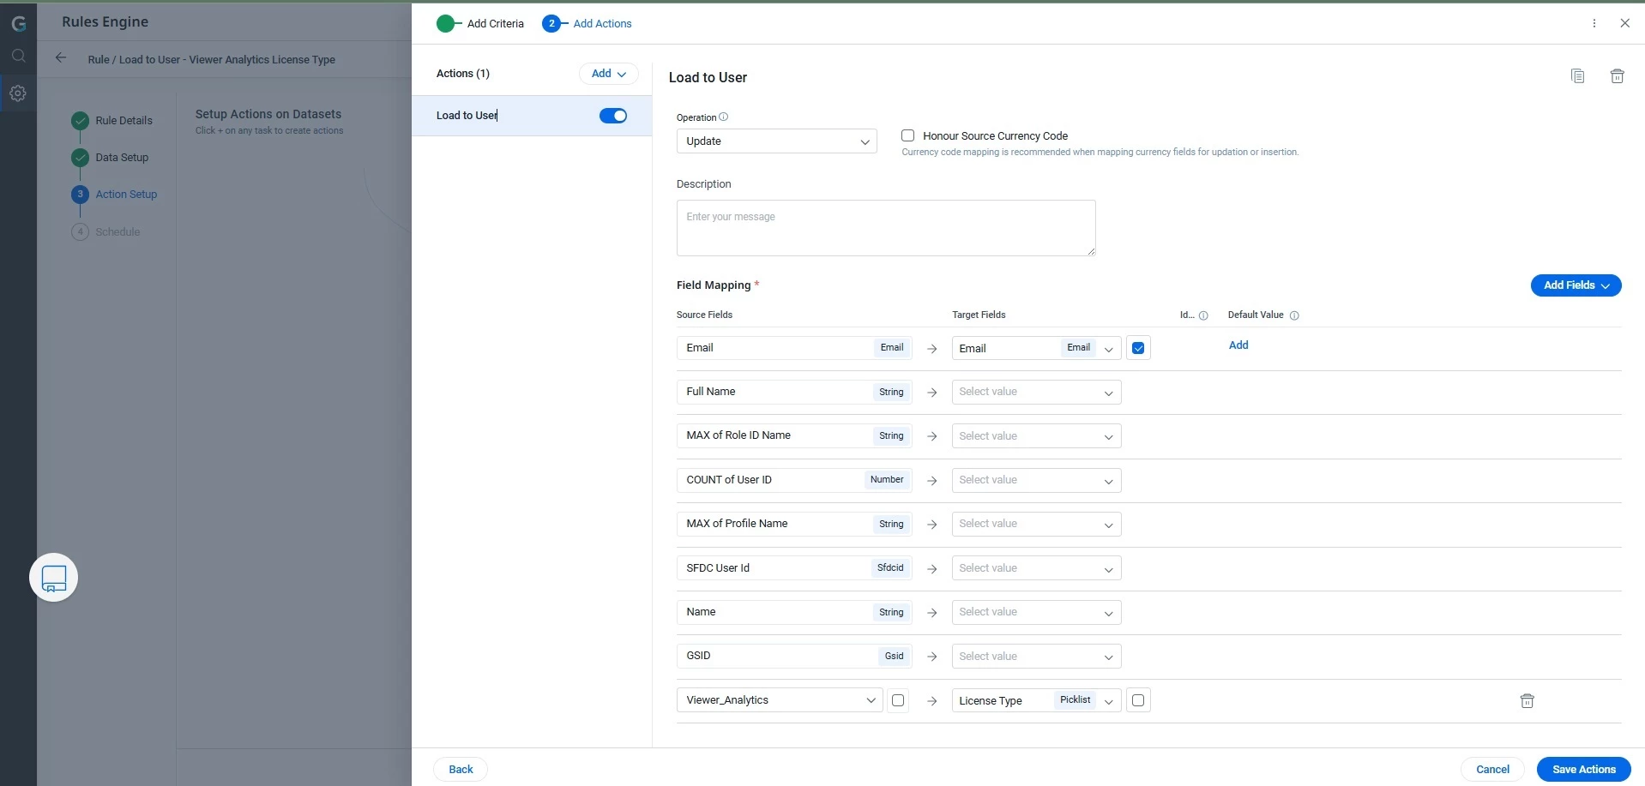Open the Add actions dropdown
Image resolution: width=1645 pixels, height=786 pixels.
(x=608, y=74)
